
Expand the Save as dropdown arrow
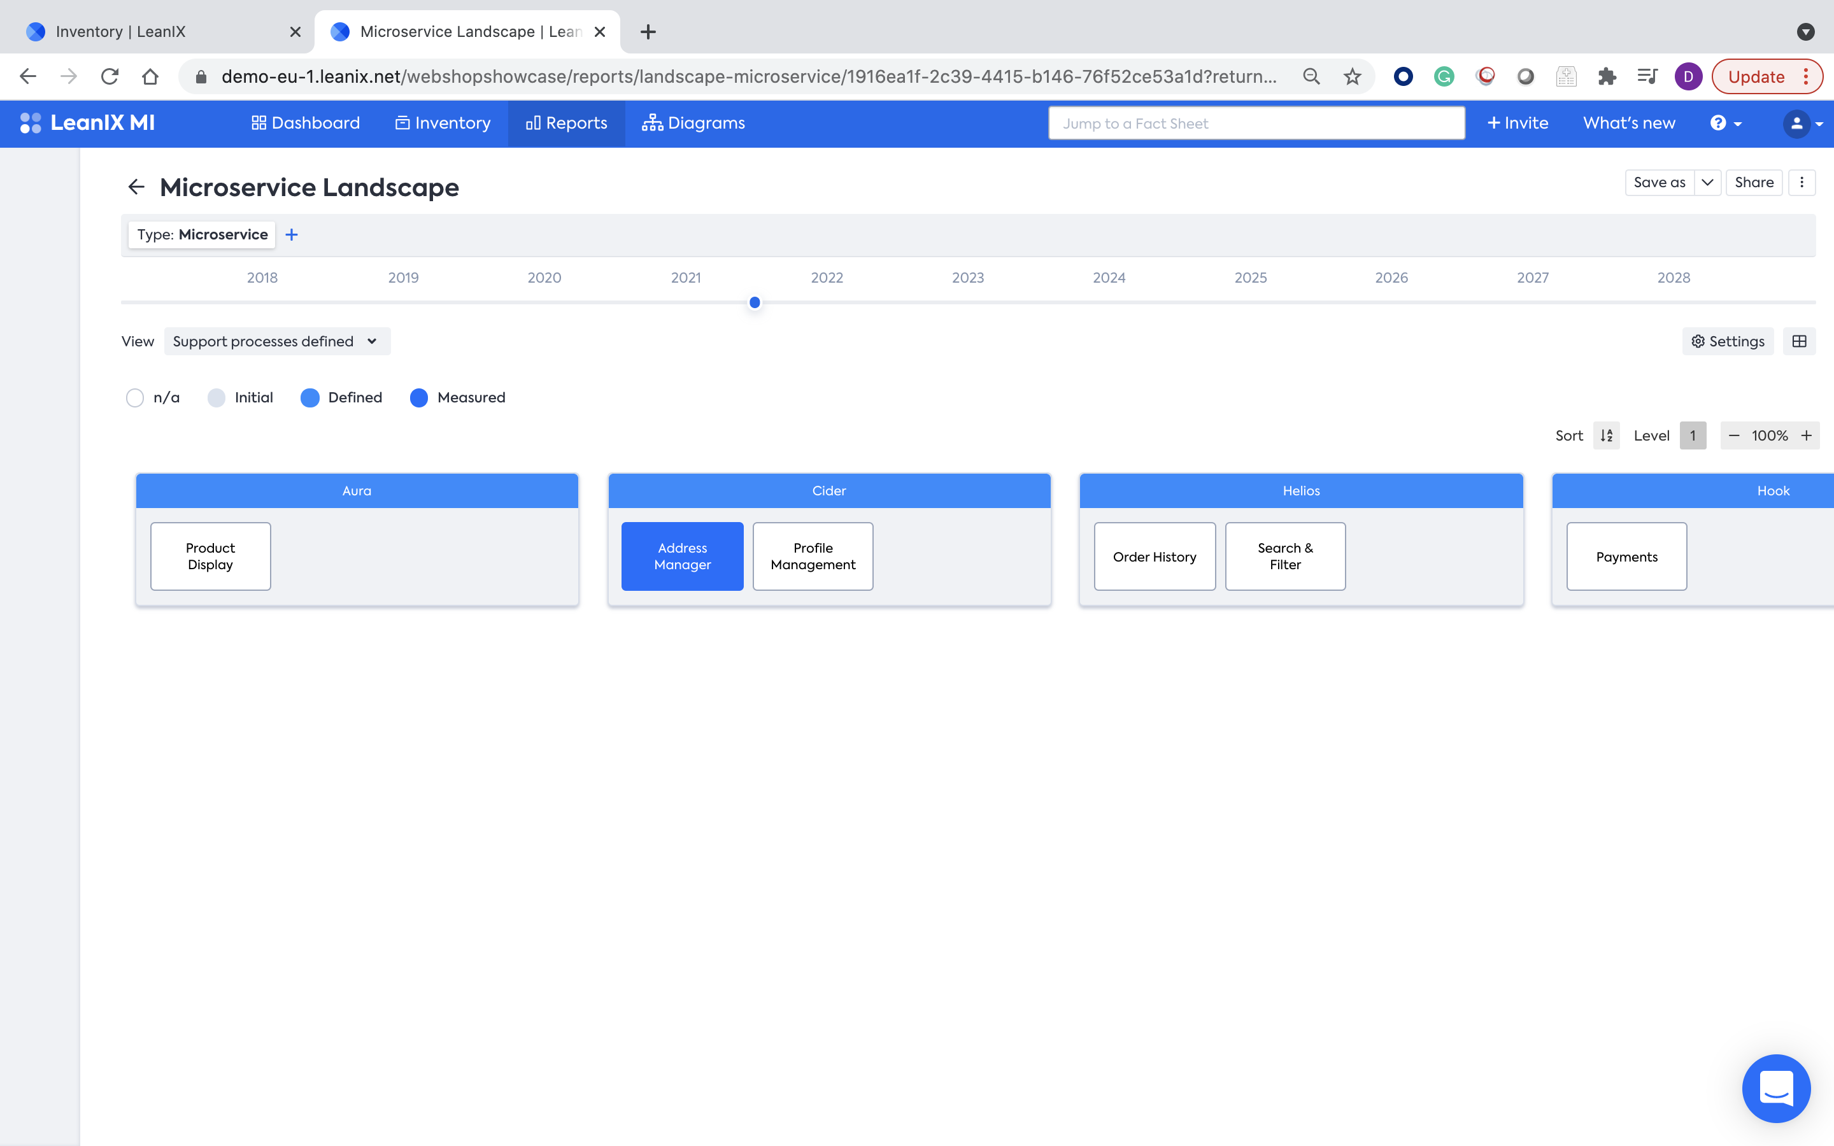click(x=1707, y=182)
